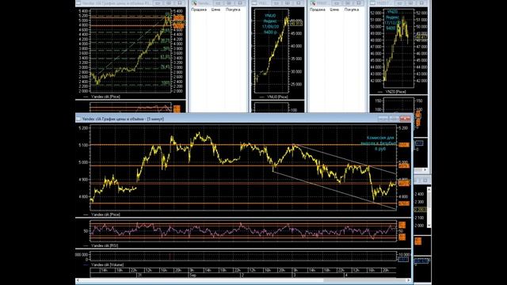Viewport: 507px width, 285px height.
Task: Select the 'Yandex clA [Volume]' legend label
Action: [x=107, y=264]
